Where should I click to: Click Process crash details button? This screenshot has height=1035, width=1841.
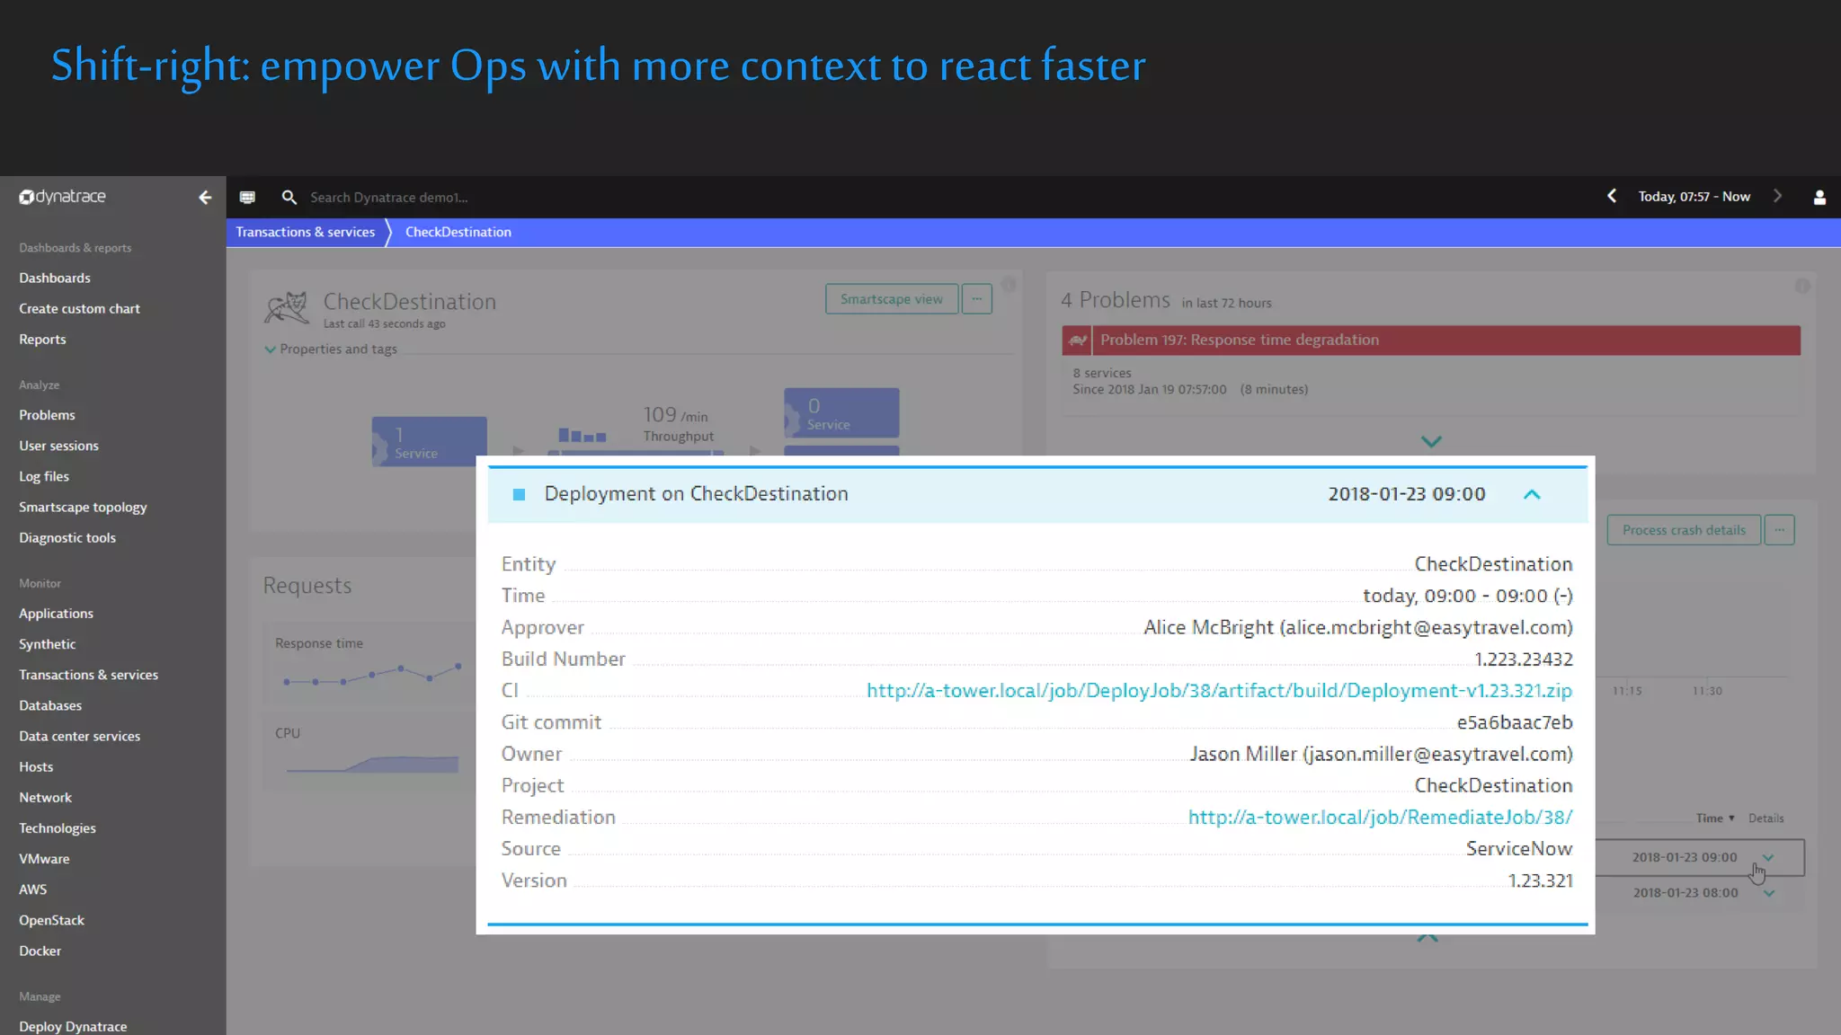point(1684,530)
